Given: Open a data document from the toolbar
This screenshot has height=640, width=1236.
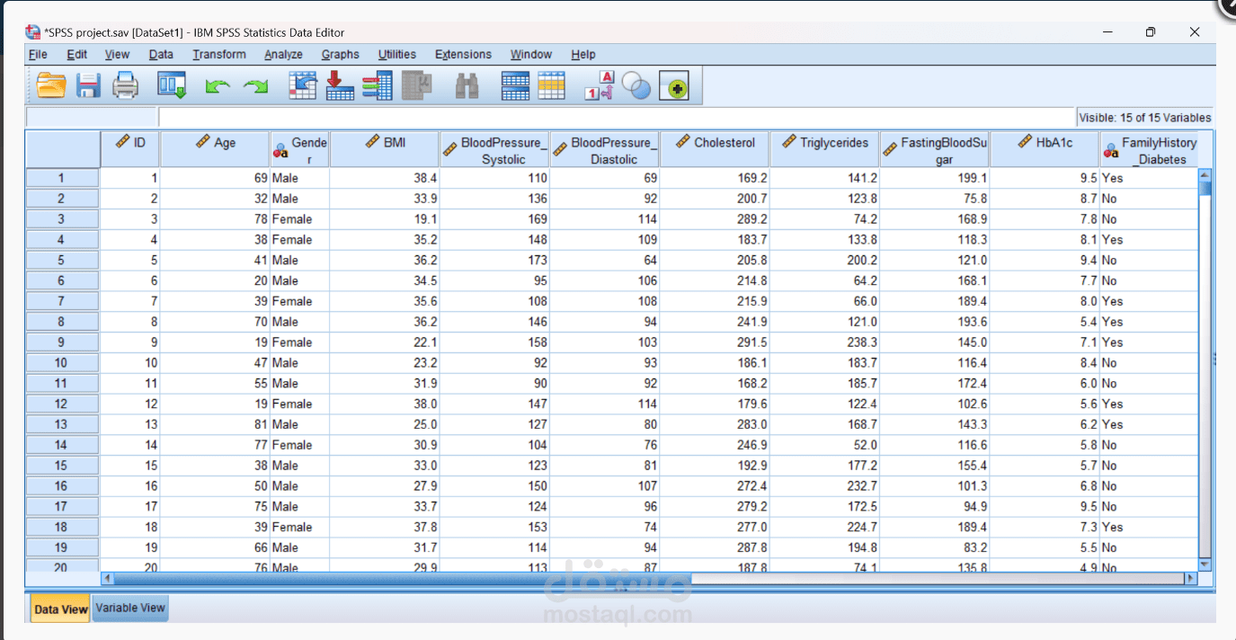Looking at the screenshot, I should tap(49, 84).
